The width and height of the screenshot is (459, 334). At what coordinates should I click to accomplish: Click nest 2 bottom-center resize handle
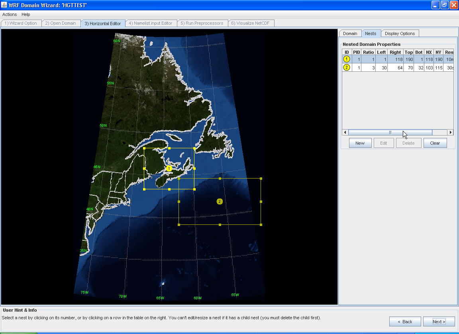[x=220, y=225]
